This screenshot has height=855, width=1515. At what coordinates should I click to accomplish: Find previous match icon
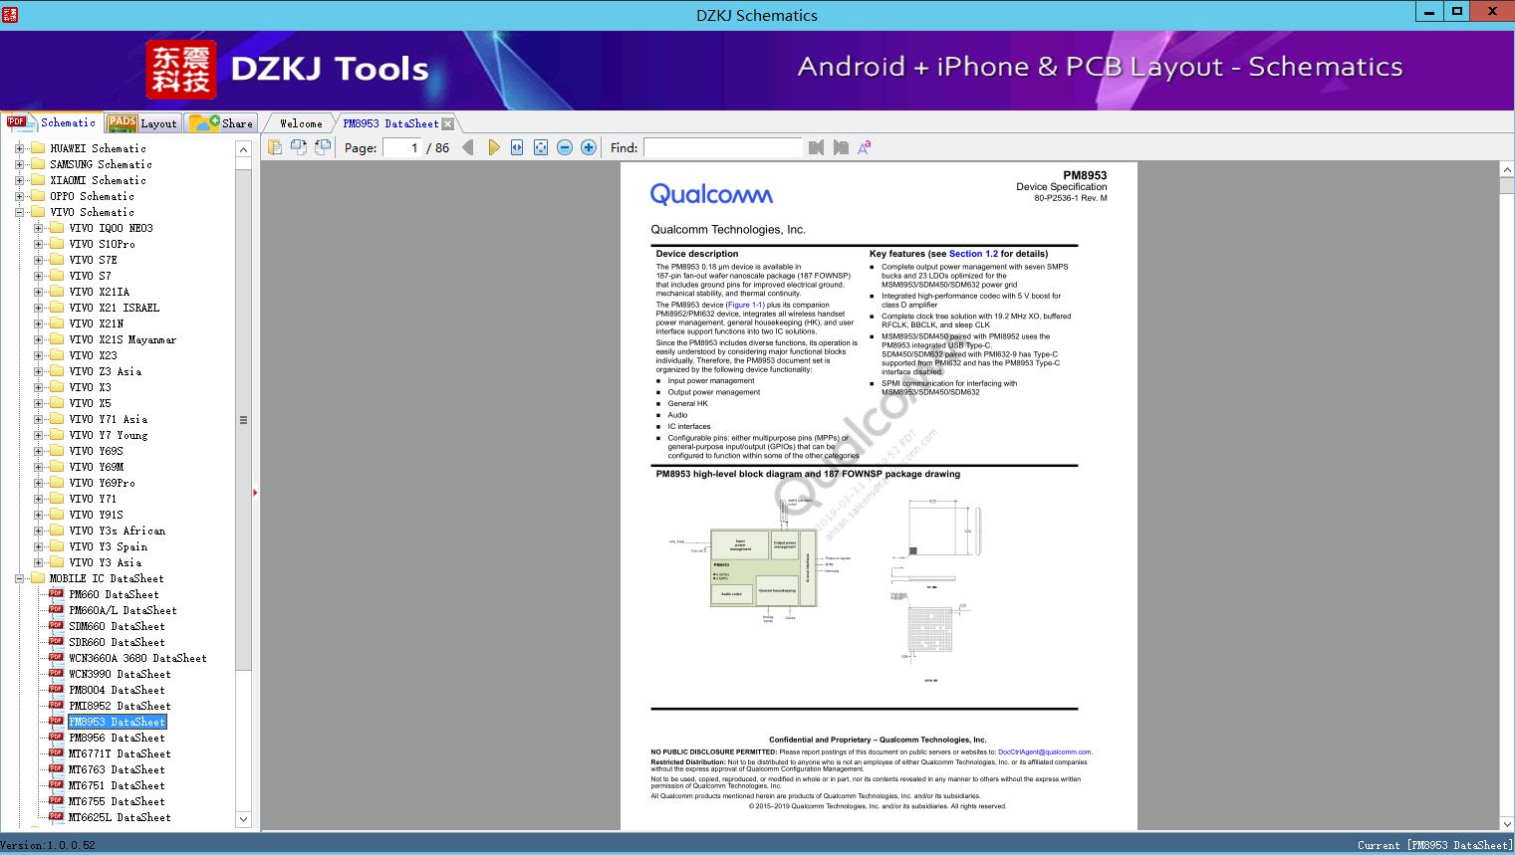click(x=817, y=147)
